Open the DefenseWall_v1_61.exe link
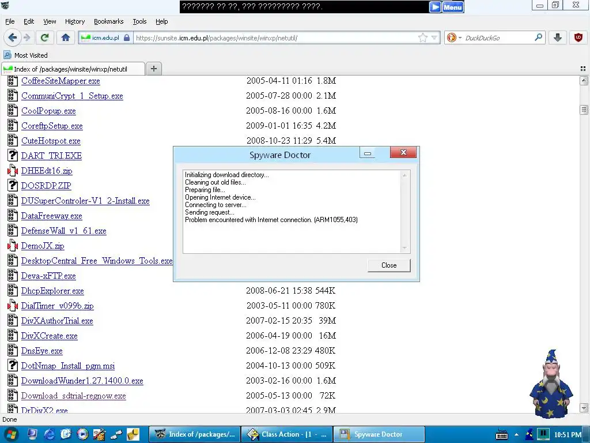This screenshot has height=443, width=590. (63, 231)
